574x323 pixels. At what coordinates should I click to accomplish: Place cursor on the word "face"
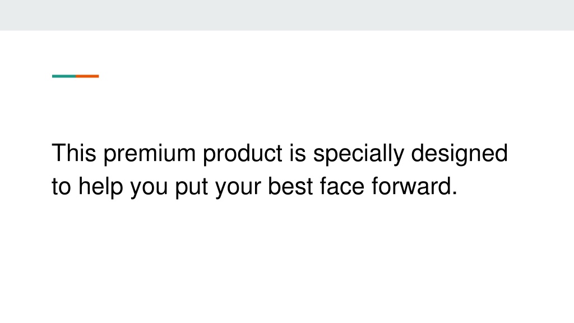[342, 186]
